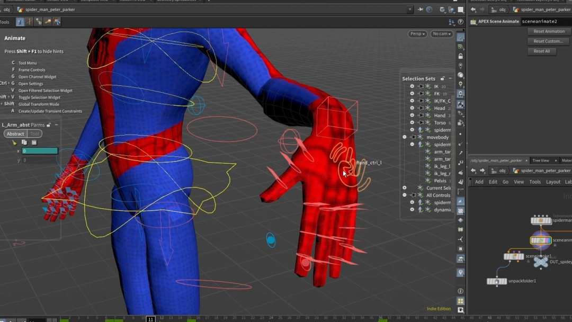Switch to the Abstract tab
Screen dimensions: 572x322
click(x=15, y=134)
